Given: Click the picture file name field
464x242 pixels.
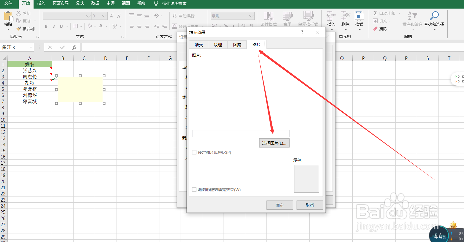Looking at the screenshot, I should coord(241,134).
